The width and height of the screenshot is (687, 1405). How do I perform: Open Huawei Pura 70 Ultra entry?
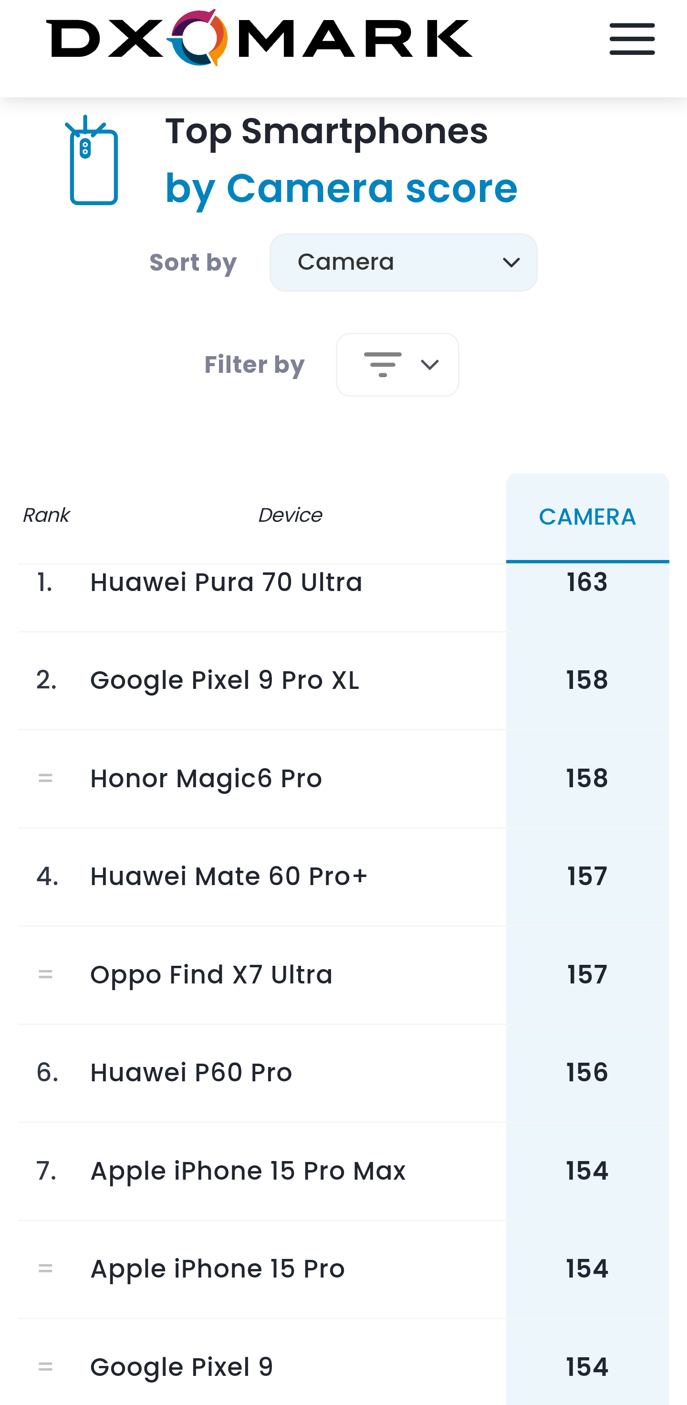coord(226,582)
